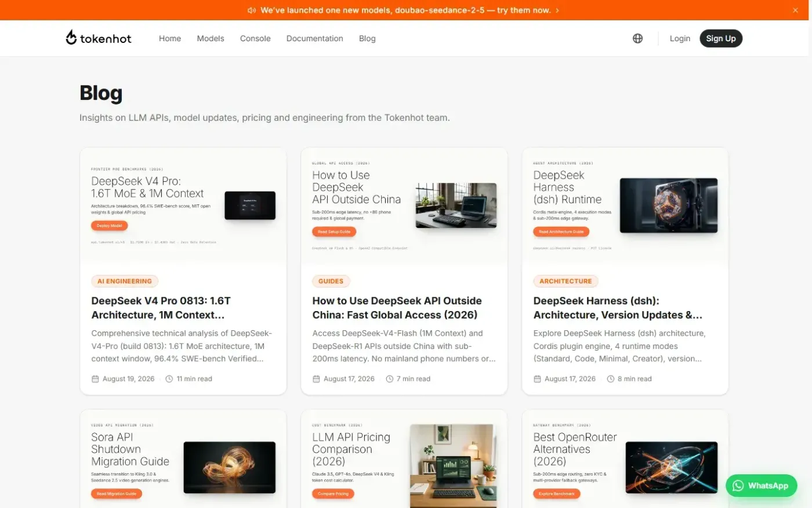812x508 pixels.
Task: Open Sora API Shutdown Migration Guide thumbnail
Action: tap(183, 459)
